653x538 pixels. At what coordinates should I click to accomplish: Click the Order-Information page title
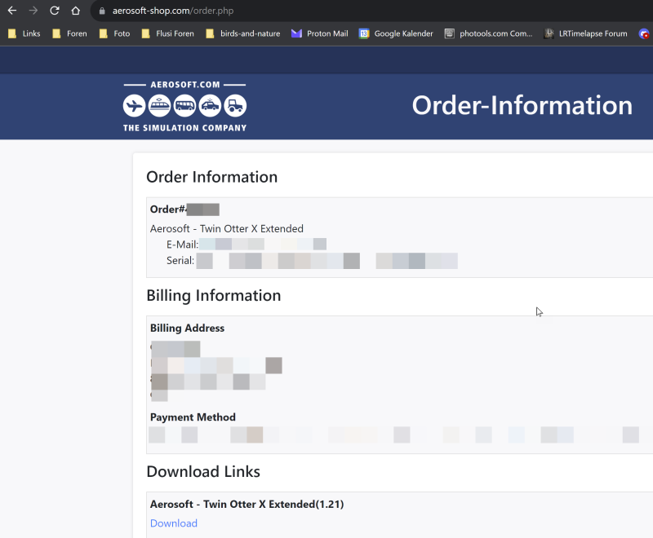click(x=522, y=106)
